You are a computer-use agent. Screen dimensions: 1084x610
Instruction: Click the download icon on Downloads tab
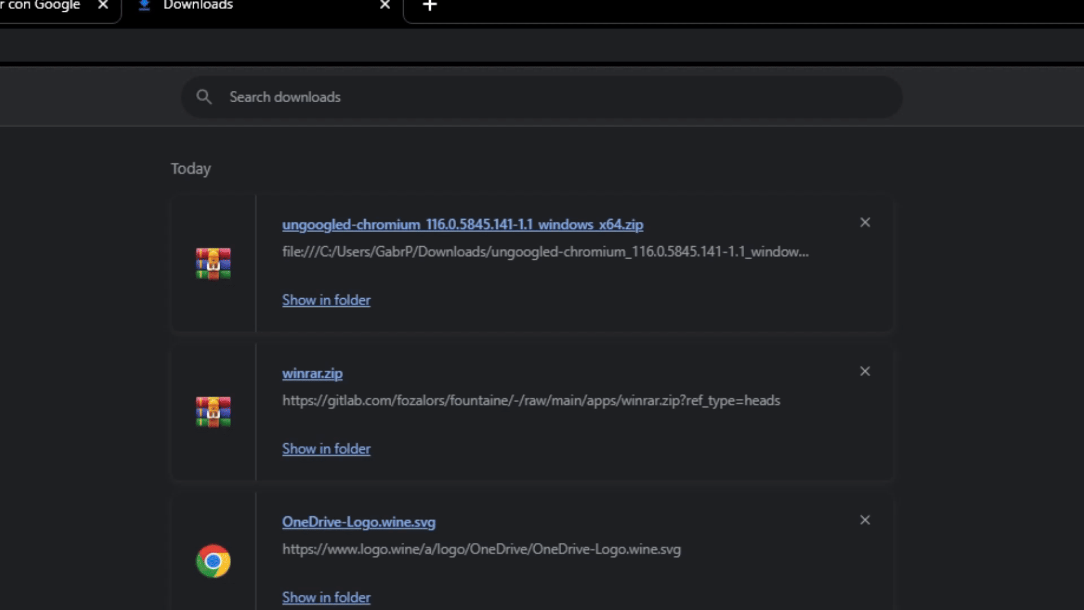coord(145,5)
